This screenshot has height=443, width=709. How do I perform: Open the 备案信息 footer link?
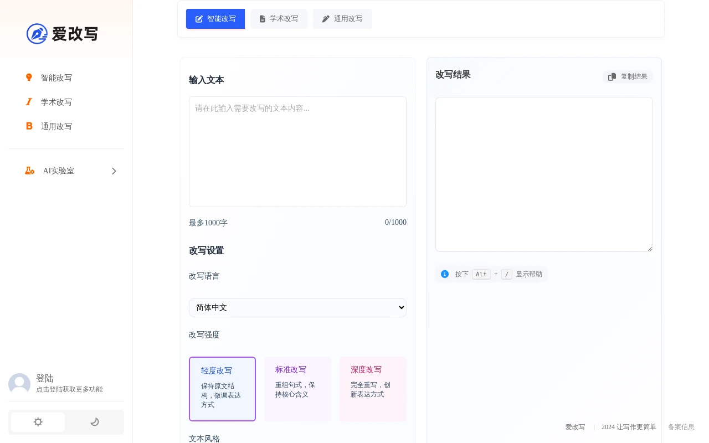(x=681, y=427)
